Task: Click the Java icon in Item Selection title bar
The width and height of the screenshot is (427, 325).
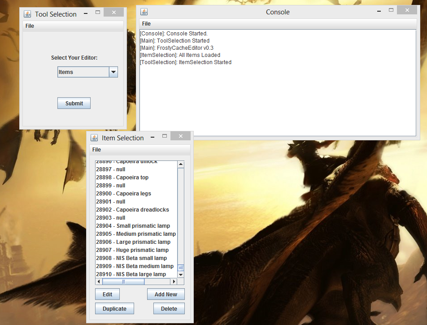Action: pyautogui.click(x=94, y=138)
